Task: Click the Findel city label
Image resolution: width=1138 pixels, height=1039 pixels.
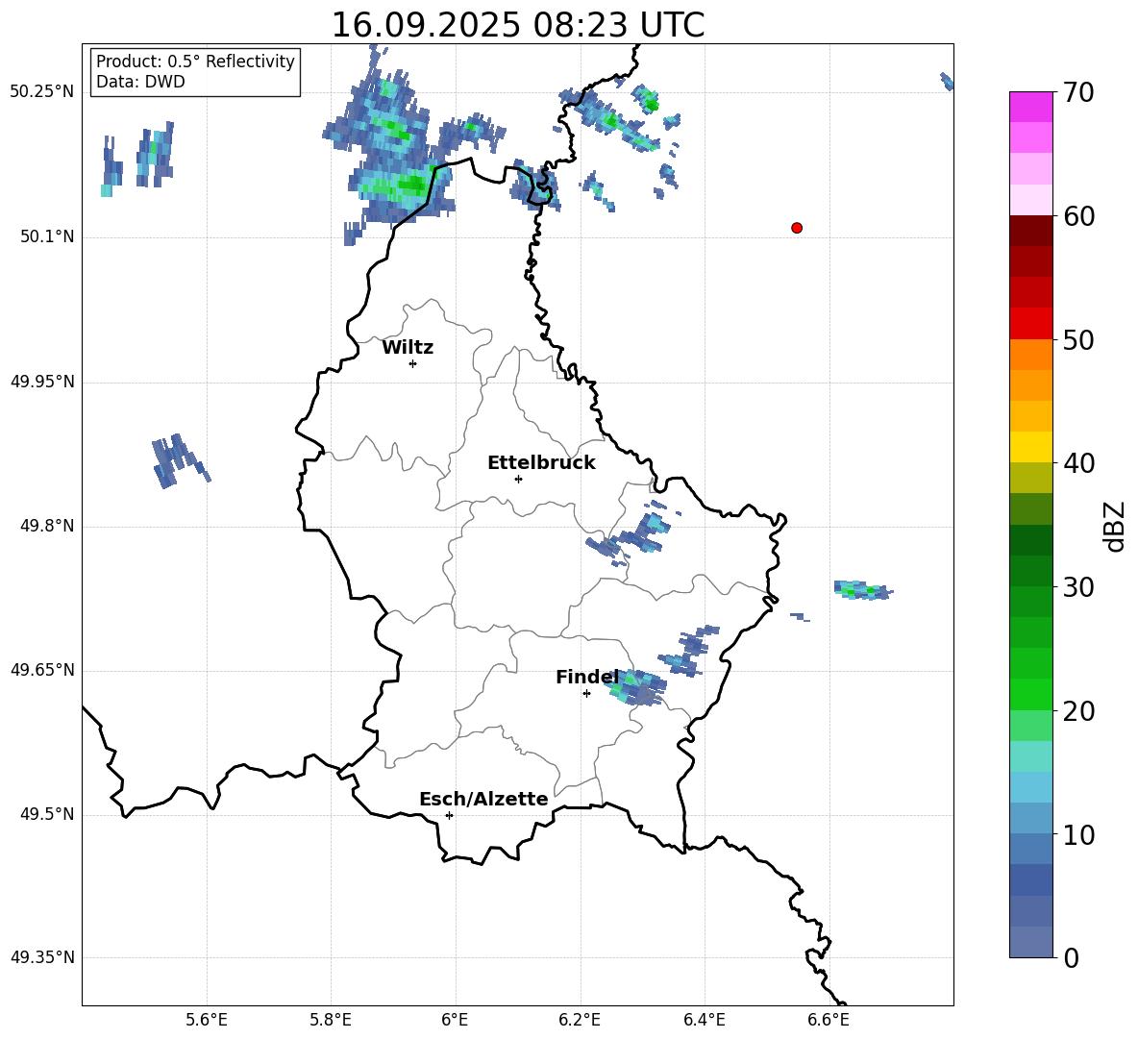Action: (x=587, y=677)
